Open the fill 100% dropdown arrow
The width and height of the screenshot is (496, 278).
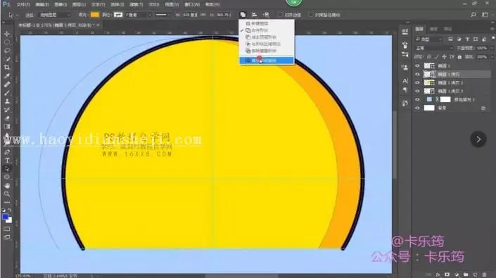(x=491, y=57)
